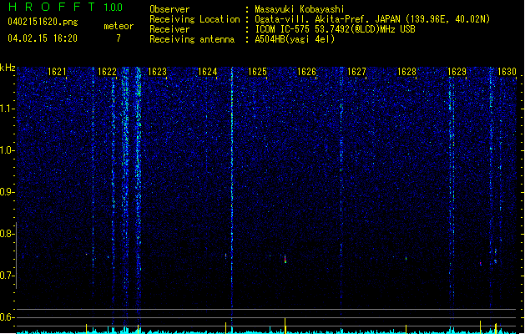Click the 1630 time marker
Viewport: 525px width, 334px height.
pos(507,72)
